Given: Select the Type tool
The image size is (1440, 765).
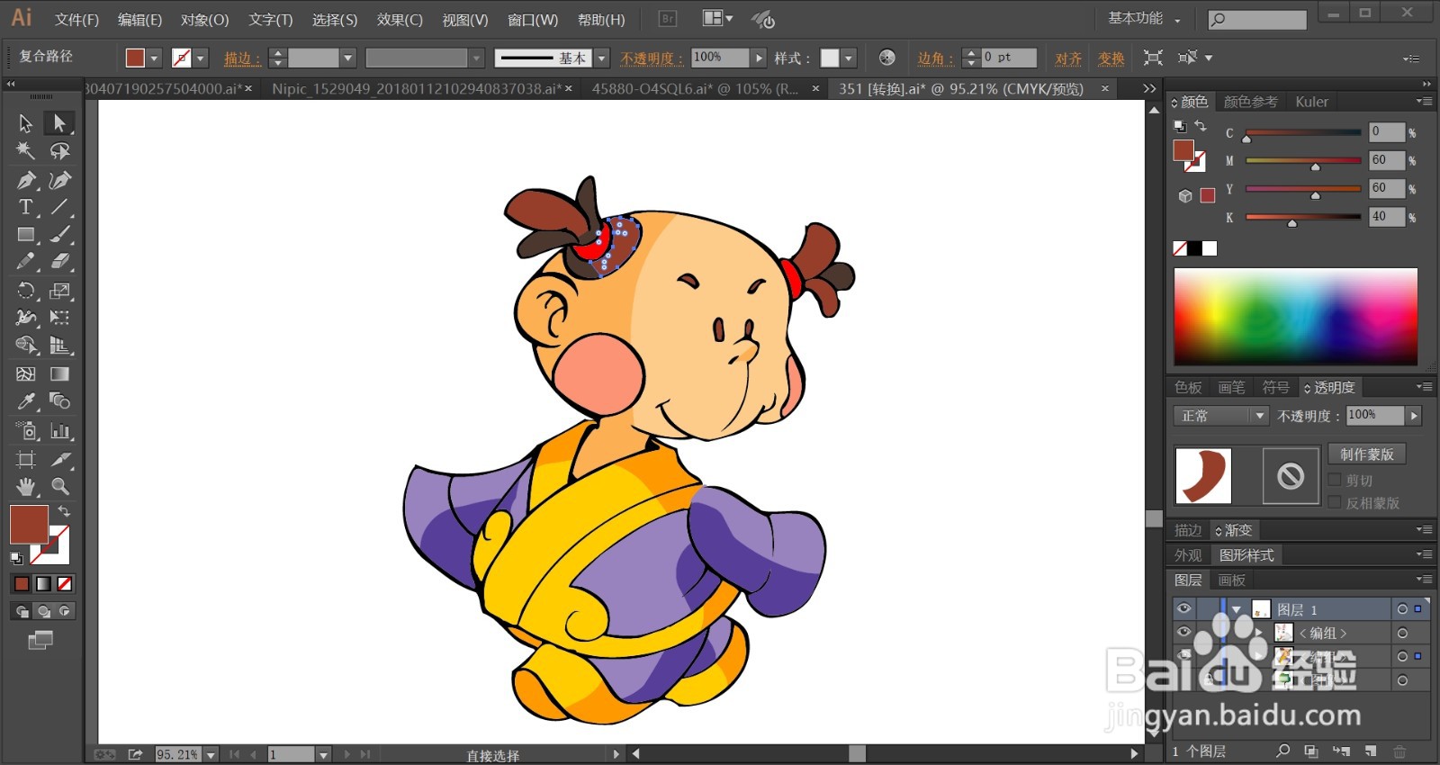Looking at the screenshot, I should [25, 207].
